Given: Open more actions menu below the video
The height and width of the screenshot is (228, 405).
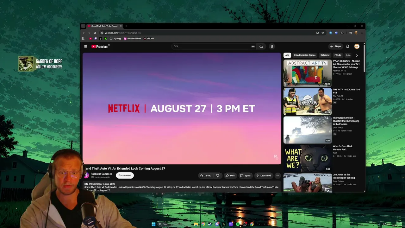Looking at the screenshot, I should [x=277, y=176].
